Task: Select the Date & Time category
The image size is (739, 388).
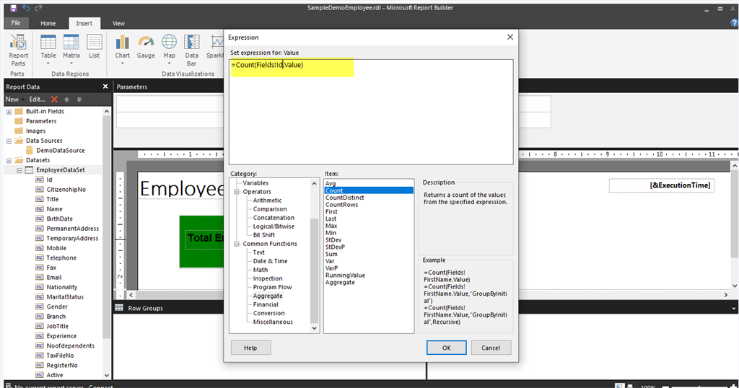Action: [x=270, y=261]
